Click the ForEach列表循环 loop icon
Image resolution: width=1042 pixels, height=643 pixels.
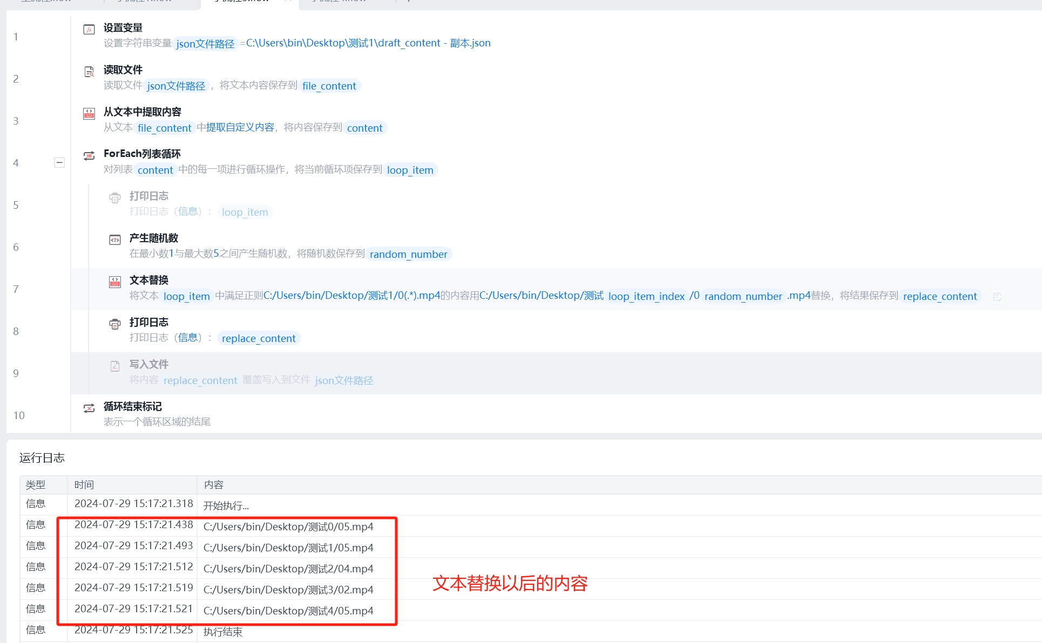(89, 156)
